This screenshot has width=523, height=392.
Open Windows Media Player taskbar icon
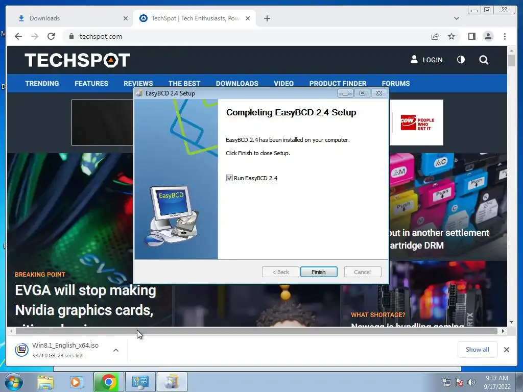(76, 382)
